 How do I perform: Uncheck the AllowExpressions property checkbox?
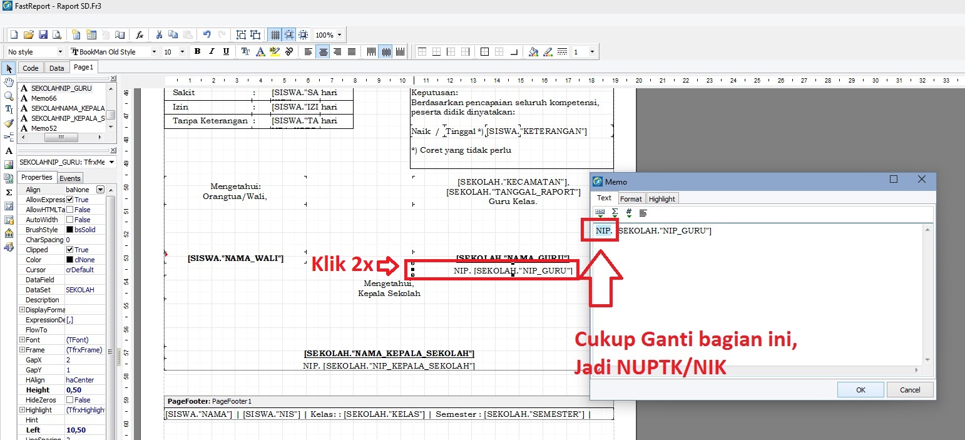(x=70, y=200)
